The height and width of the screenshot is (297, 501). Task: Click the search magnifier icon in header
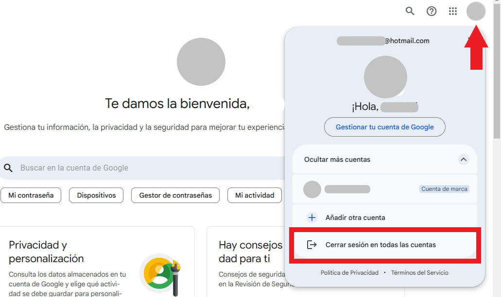410,11
